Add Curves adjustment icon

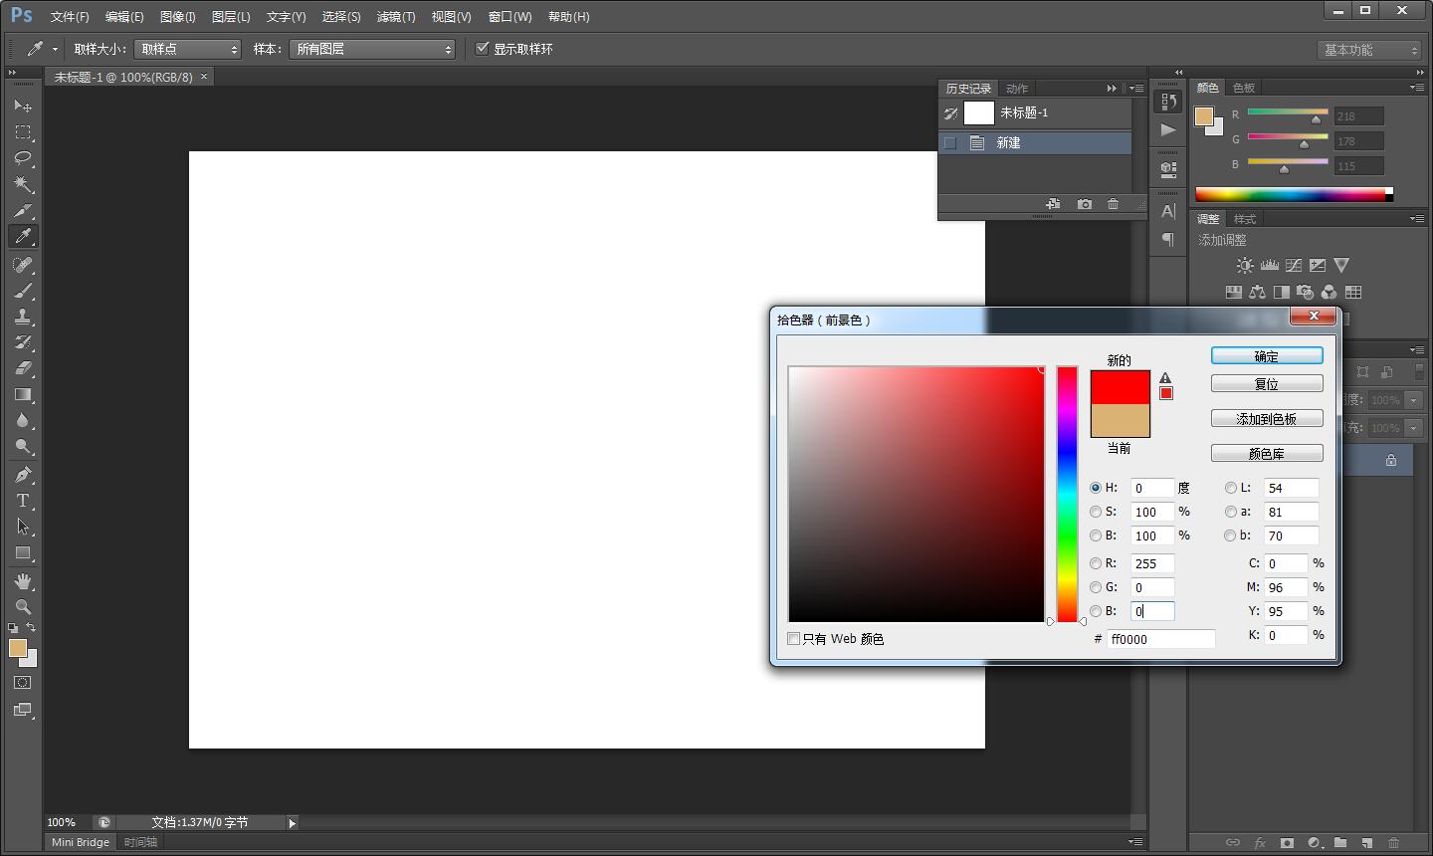[x=1294, y=266]
